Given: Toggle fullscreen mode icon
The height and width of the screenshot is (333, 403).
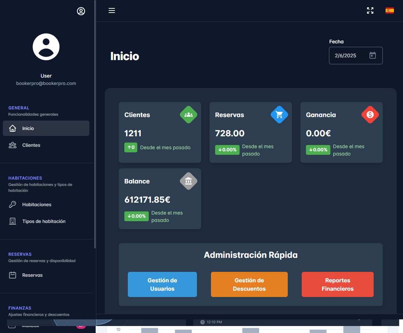Looking at the screenshot, I should pyautogui.click(x=370, y=10).
